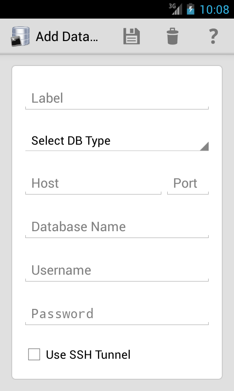The width and height of the screenshot is (234, 391).
Task: Click the DB Type spinner triangle arrow
Action: pos(204,146)
